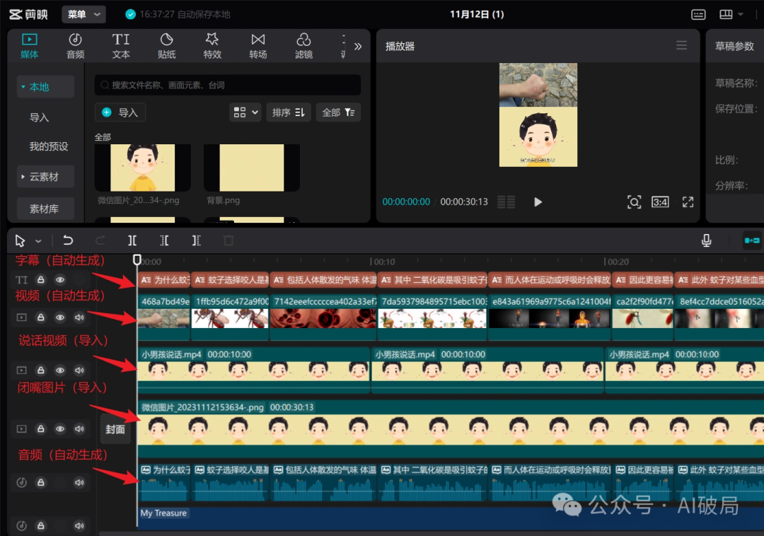The width and height of the screenshot is (764, 536).
Task: Open the 菜单 dropdown menu
Action: pyautogui.click(x=83, y=15)
